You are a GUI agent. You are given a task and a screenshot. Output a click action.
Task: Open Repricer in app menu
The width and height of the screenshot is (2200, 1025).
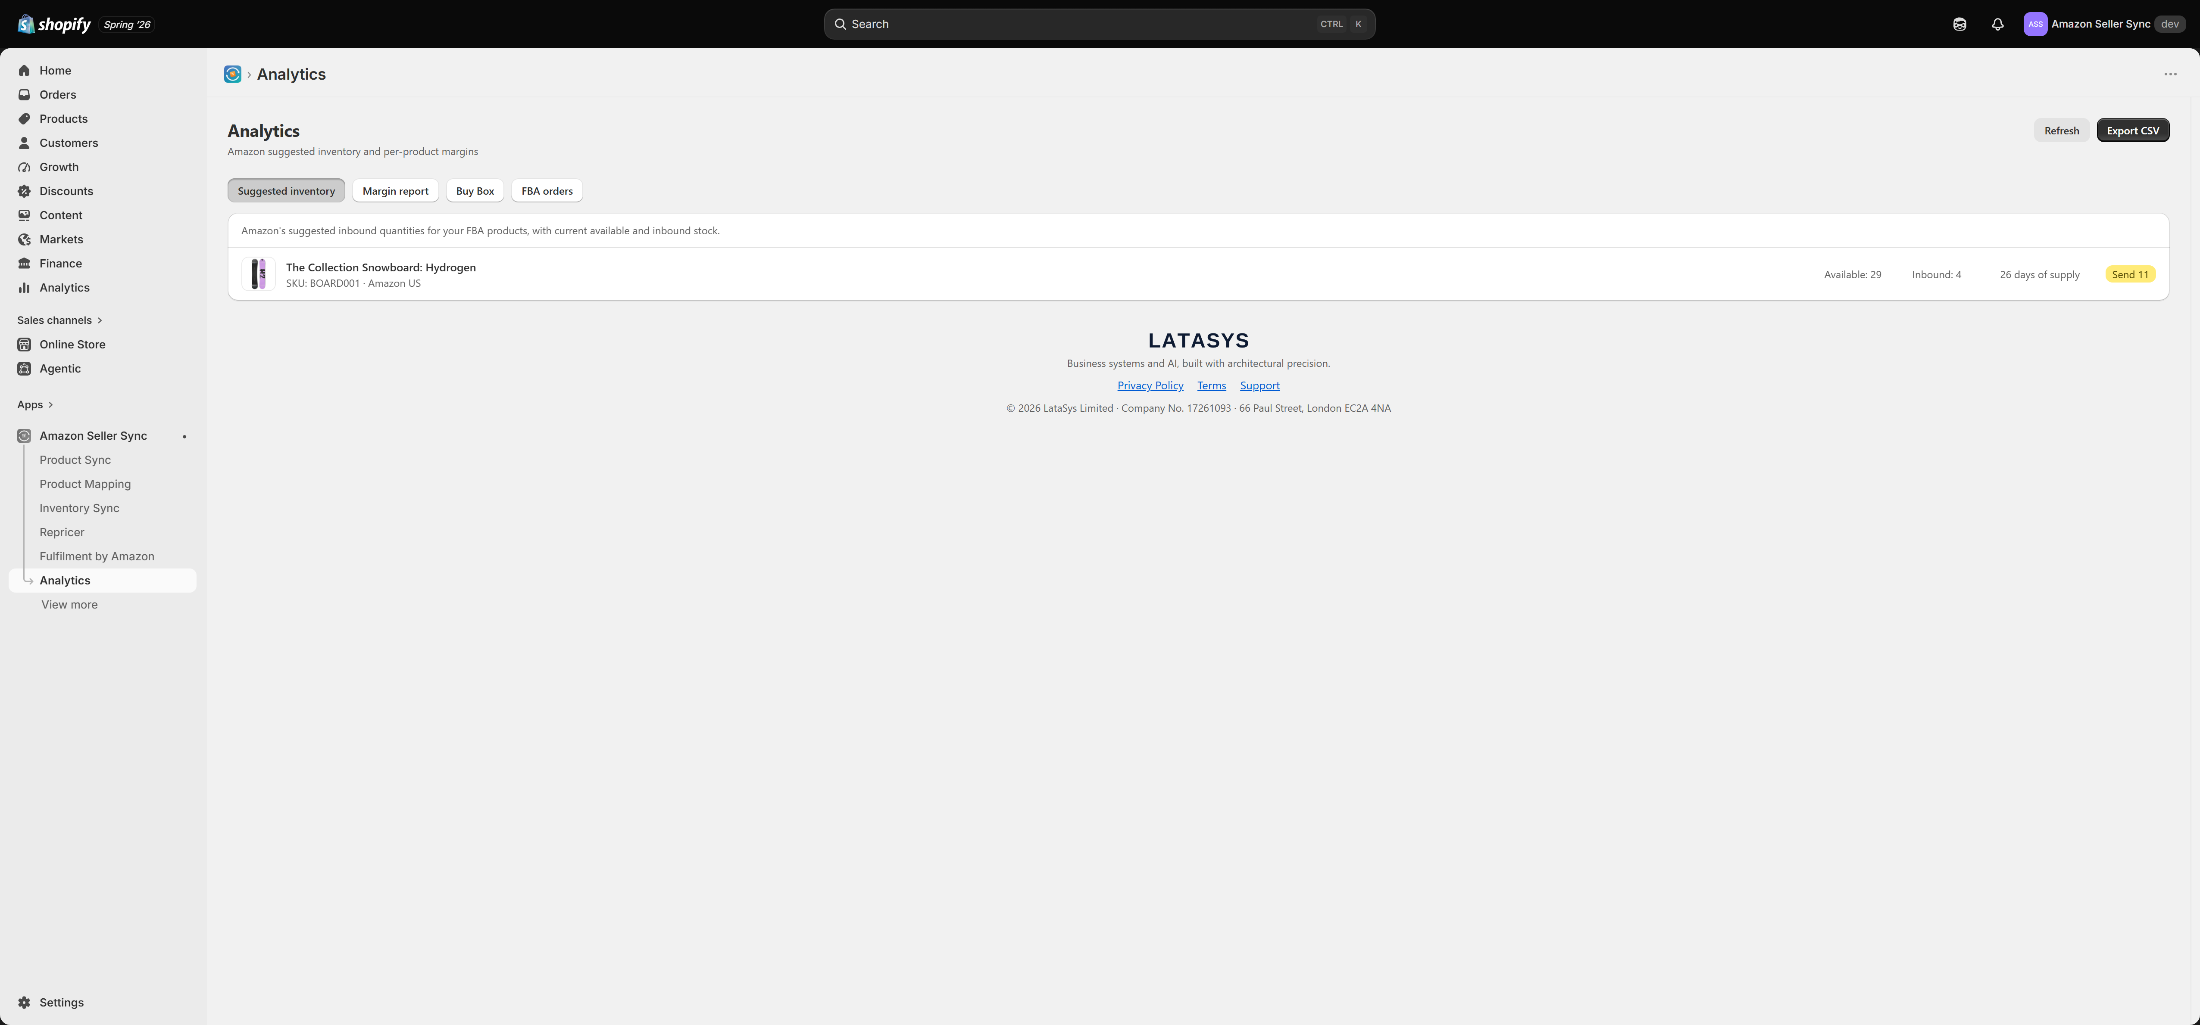click(62, 533)
